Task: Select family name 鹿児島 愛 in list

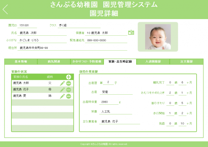Action: (20, 96)
